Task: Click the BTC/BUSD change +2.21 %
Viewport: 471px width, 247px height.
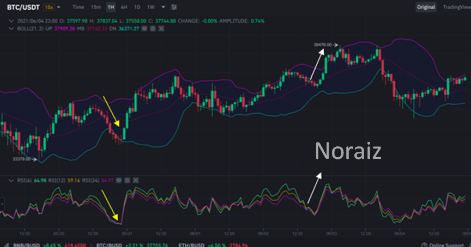Action: (135, 245)
